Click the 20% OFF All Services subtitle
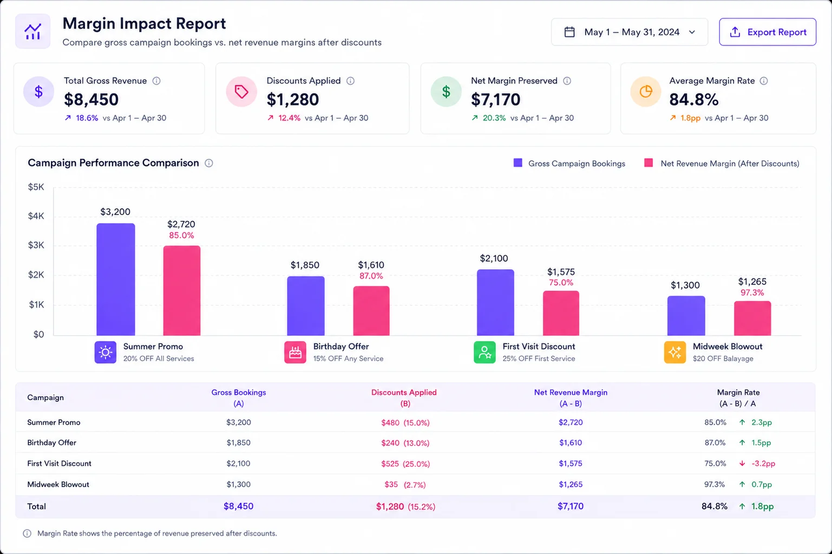The image size is (832, 554). coord(159,359)
